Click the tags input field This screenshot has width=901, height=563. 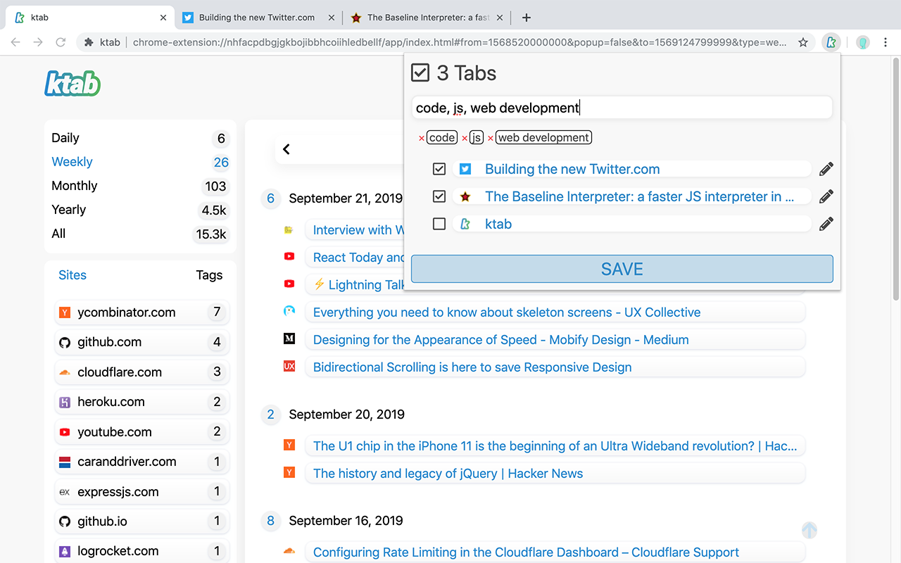622,108
